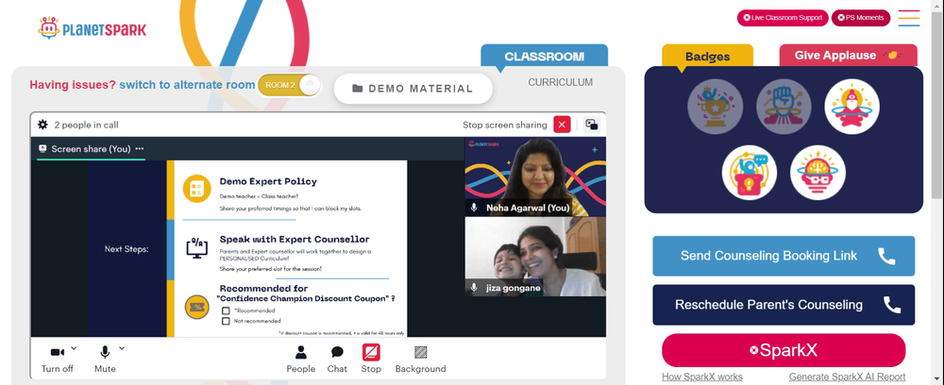Screen dimensions: 944x385
Task: Turn off the camera
Action: click(58, 360)
